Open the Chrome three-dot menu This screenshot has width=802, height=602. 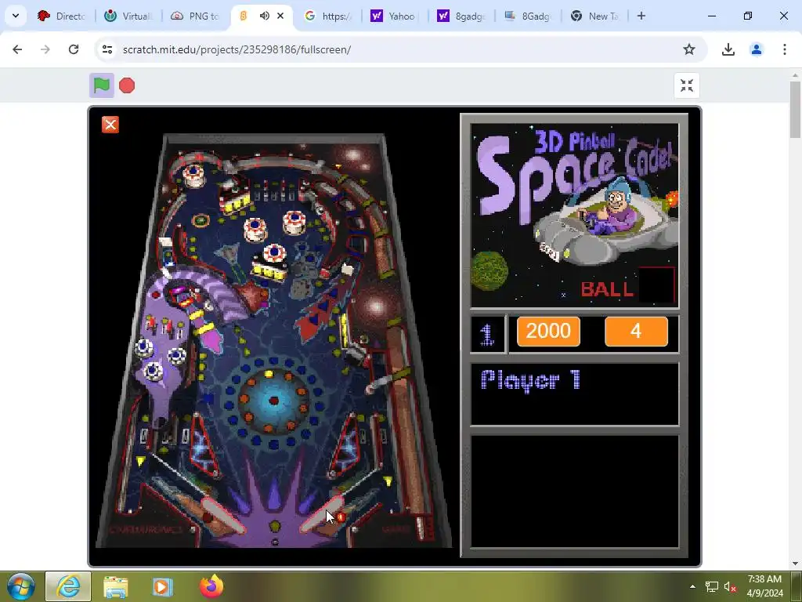pyautogui.click(x=784, y=49)
